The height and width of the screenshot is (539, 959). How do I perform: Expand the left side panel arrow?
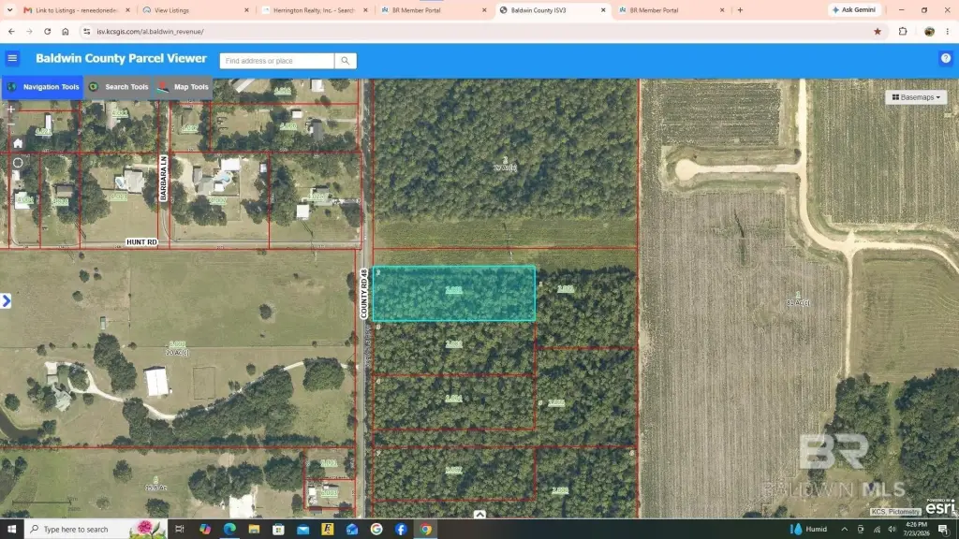pos(7,300)
